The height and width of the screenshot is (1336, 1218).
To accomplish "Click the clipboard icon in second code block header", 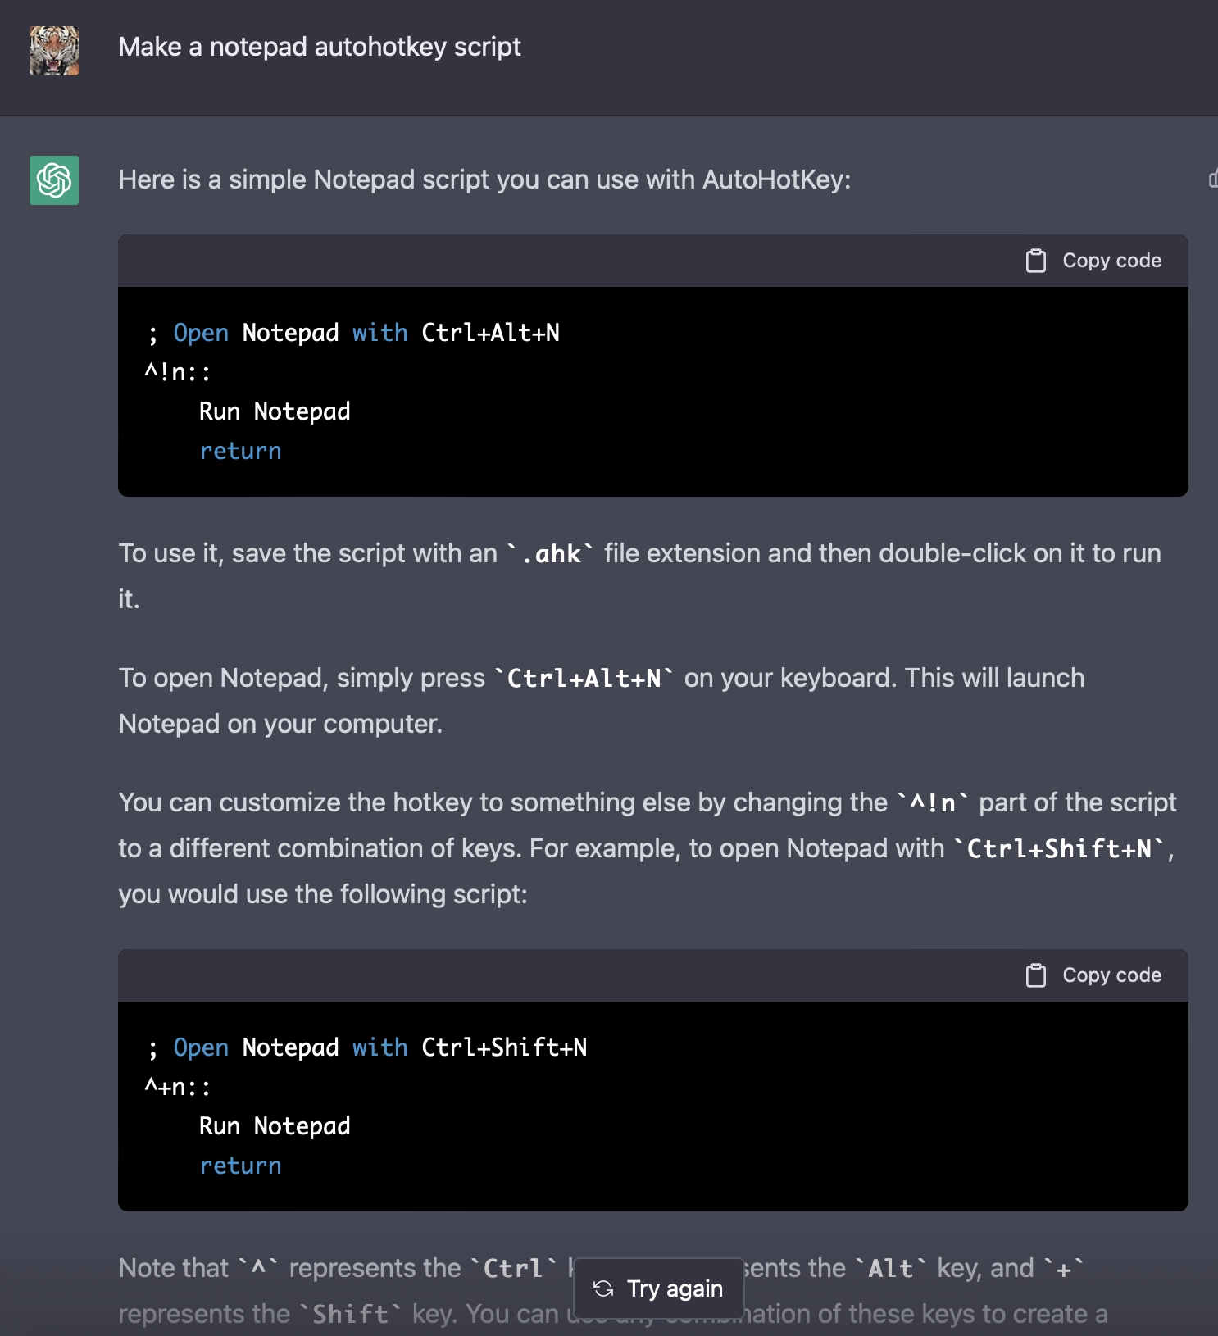I will [x=1036, y=975].
